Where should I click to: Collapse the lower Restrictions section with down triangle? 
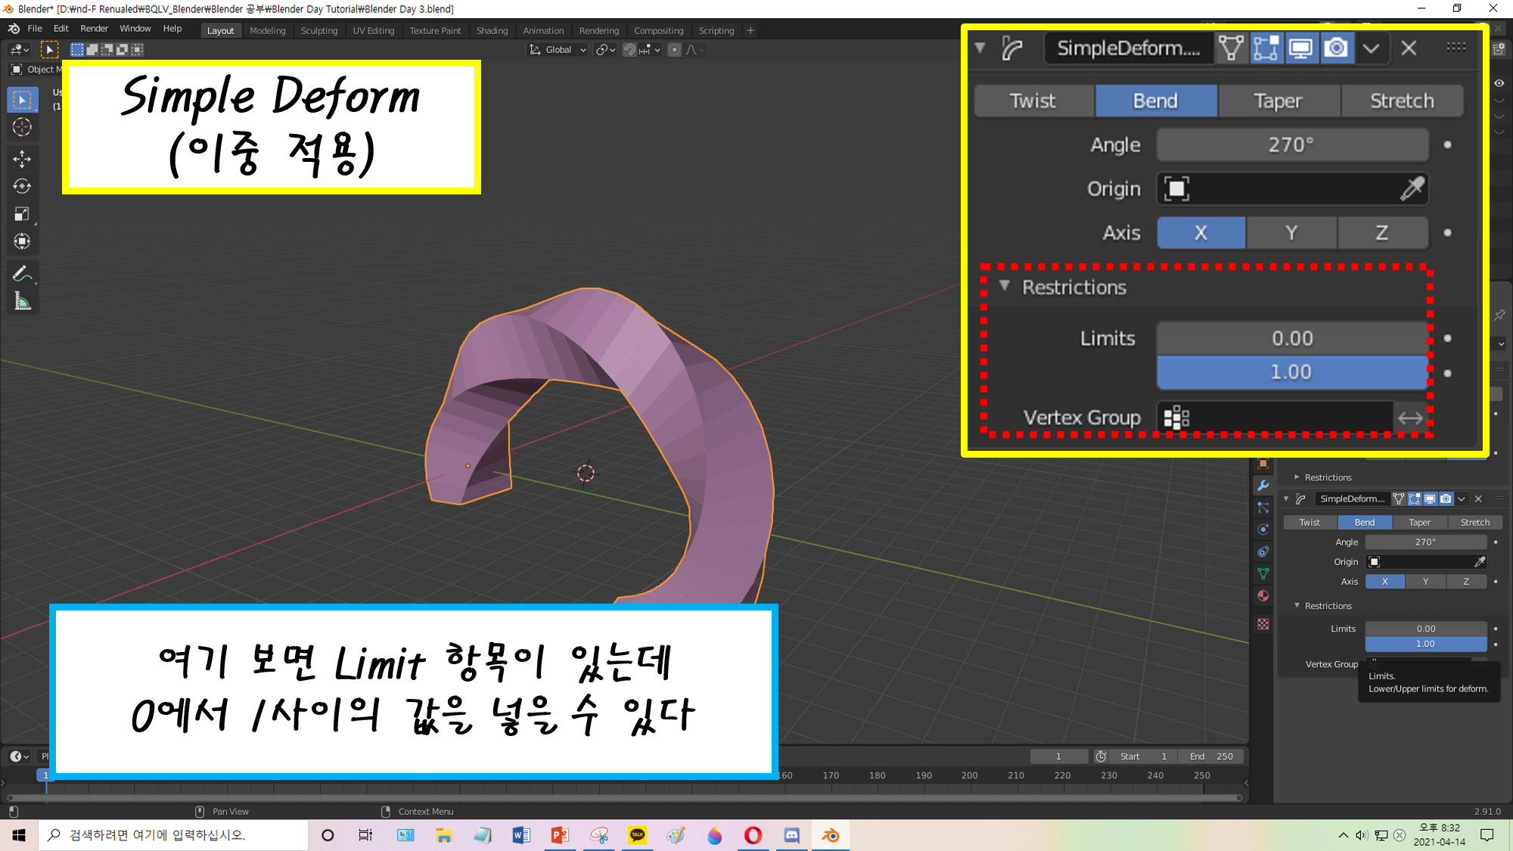(1297, 605)
